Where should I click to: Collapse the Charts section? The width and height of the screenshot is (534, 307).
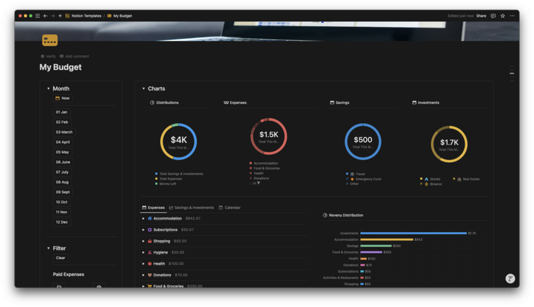click(143, 89)
